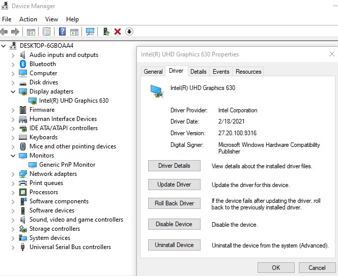Scan for hardware changes toolbar icon
This screenshot has width=338, height=276.
coord(90,32)
